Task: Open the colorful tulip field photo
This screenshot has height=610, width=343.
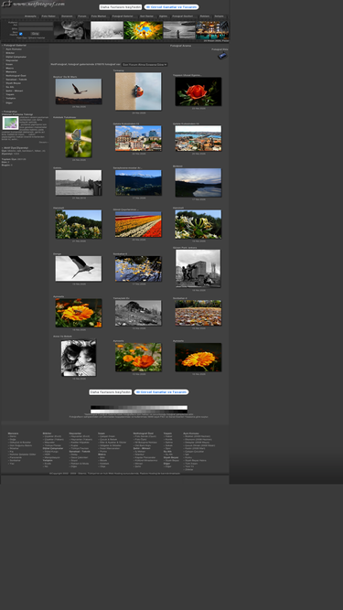Action: [x=138, y=224]
